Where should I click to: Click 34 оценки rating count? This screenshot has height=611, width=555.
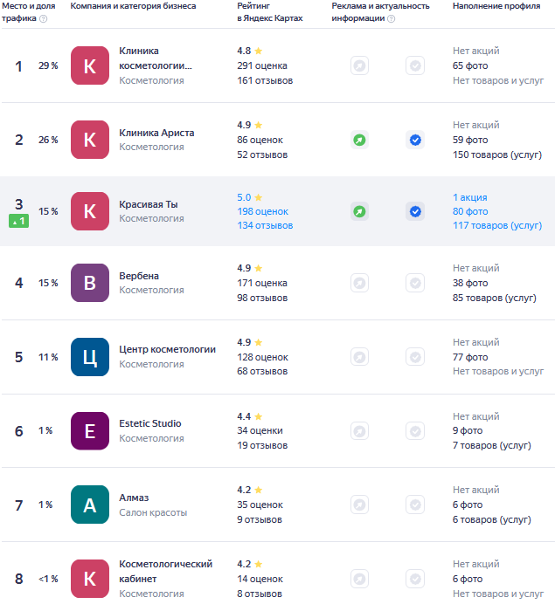[260, 430]
